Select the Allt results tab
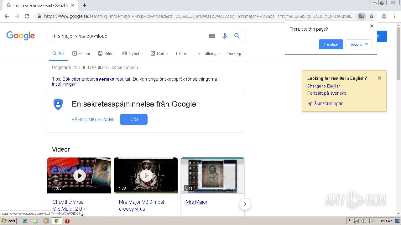This screenshot has width=401, height=225. point(58,53)
